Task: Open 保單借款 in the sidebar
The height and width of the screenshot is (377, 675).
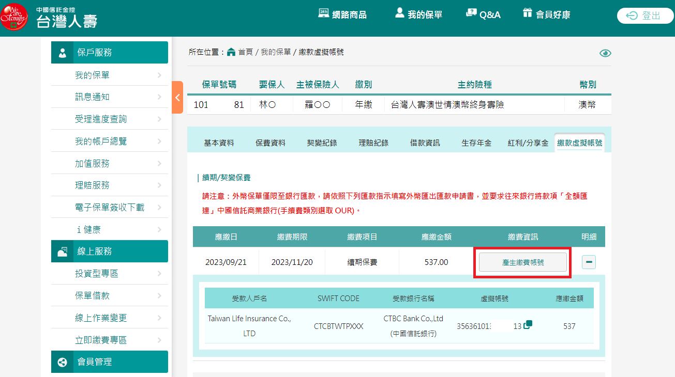Action: (110, 295)
